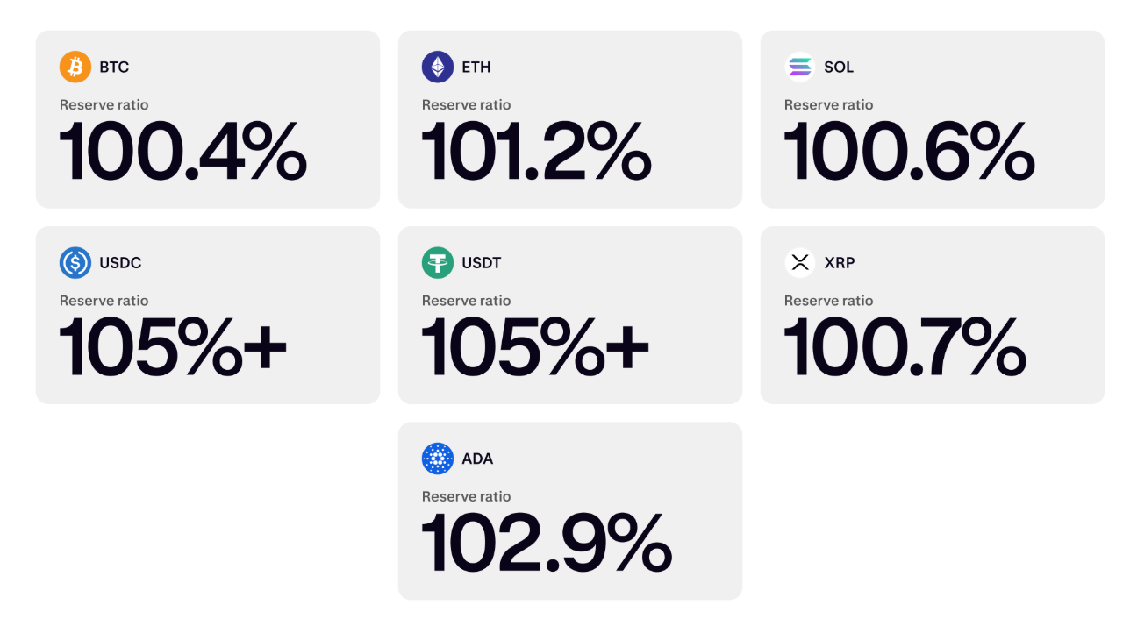The height and width of the screenshot is (619, 1123).
Task: Click the 100.4% BTC reserve ratio value
Action: (183, 151)
